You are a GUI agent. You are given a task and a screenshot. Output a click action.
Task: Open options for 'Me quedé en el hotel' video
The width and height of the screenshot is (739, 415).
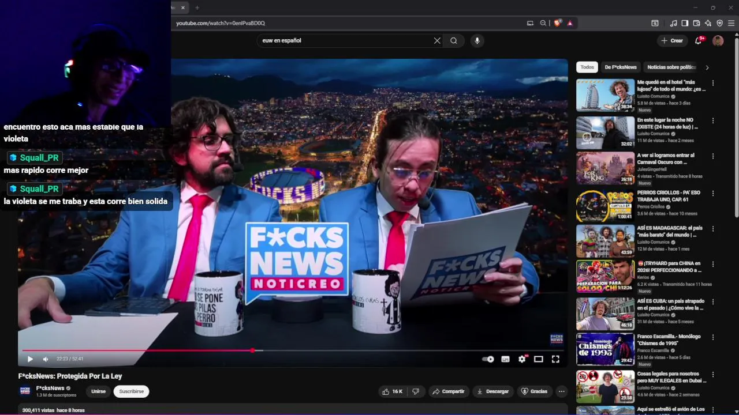(713, 83)
